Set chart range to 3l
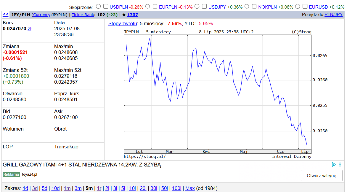347x192 pixels. 115,188
